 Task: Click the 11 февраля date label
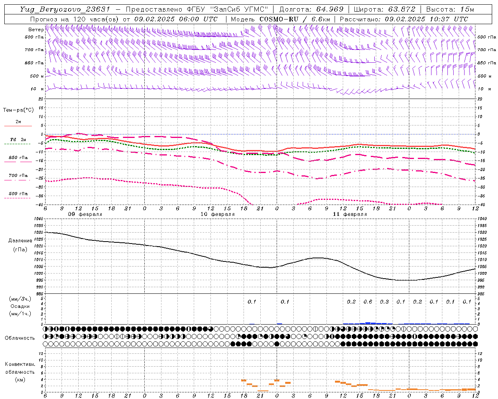350,214
